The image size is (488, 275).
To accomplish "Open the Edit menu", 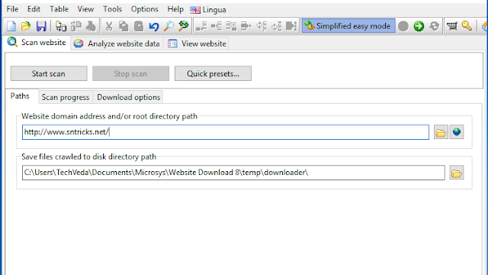I will pyautogui.click(x=34, y=9).
